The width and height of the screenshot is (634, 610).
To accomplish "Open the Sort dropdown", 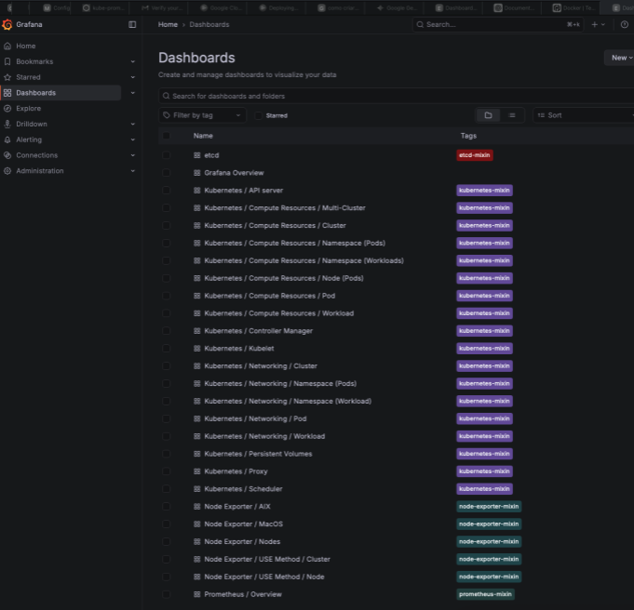I will [x=583, y=115].
